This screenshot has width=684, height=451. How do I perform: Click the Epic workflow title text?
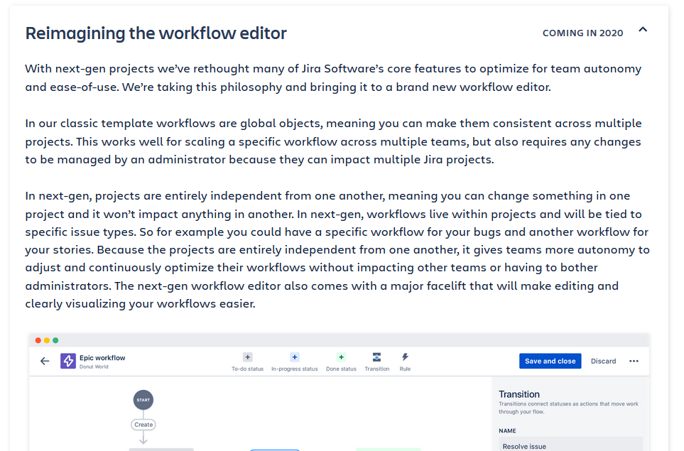[102, 358]
